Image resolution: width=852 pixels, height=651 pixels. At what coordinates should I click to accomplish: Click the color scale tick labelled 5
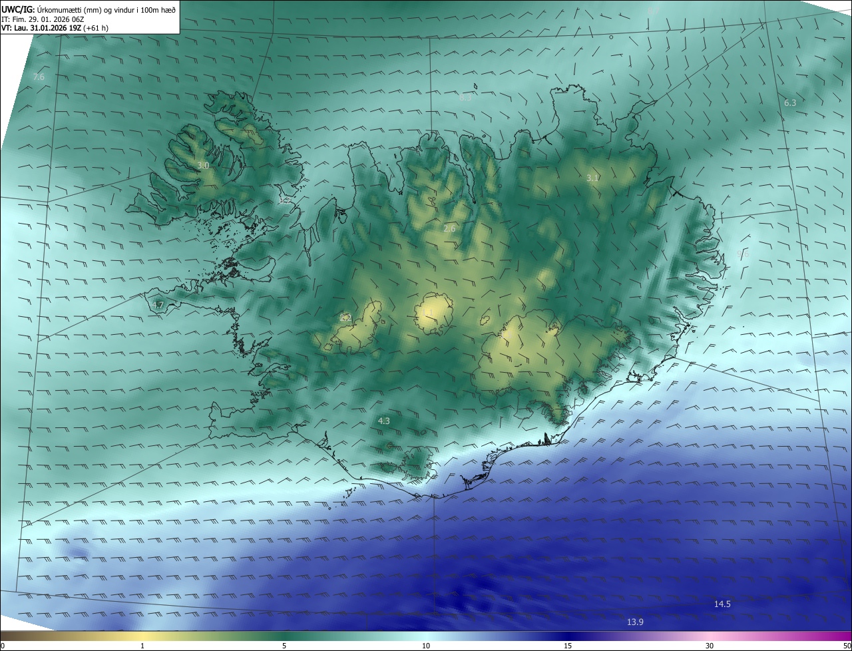[x=284, y=646]
